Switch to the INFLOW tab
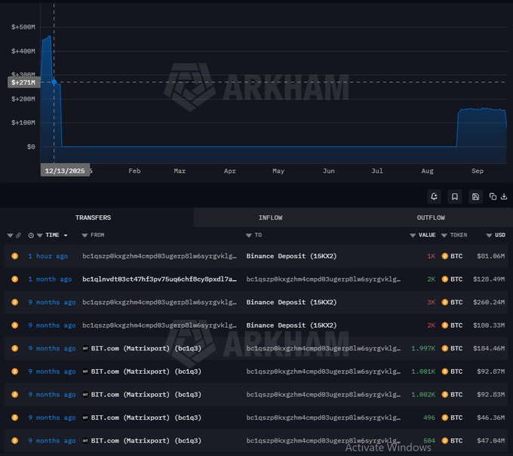513x456 pixels. pos(271,217)
